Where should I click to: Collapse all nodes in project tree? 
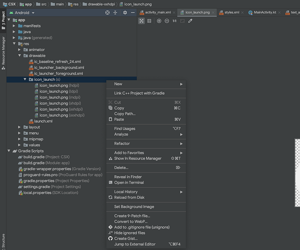click(115, 12)
